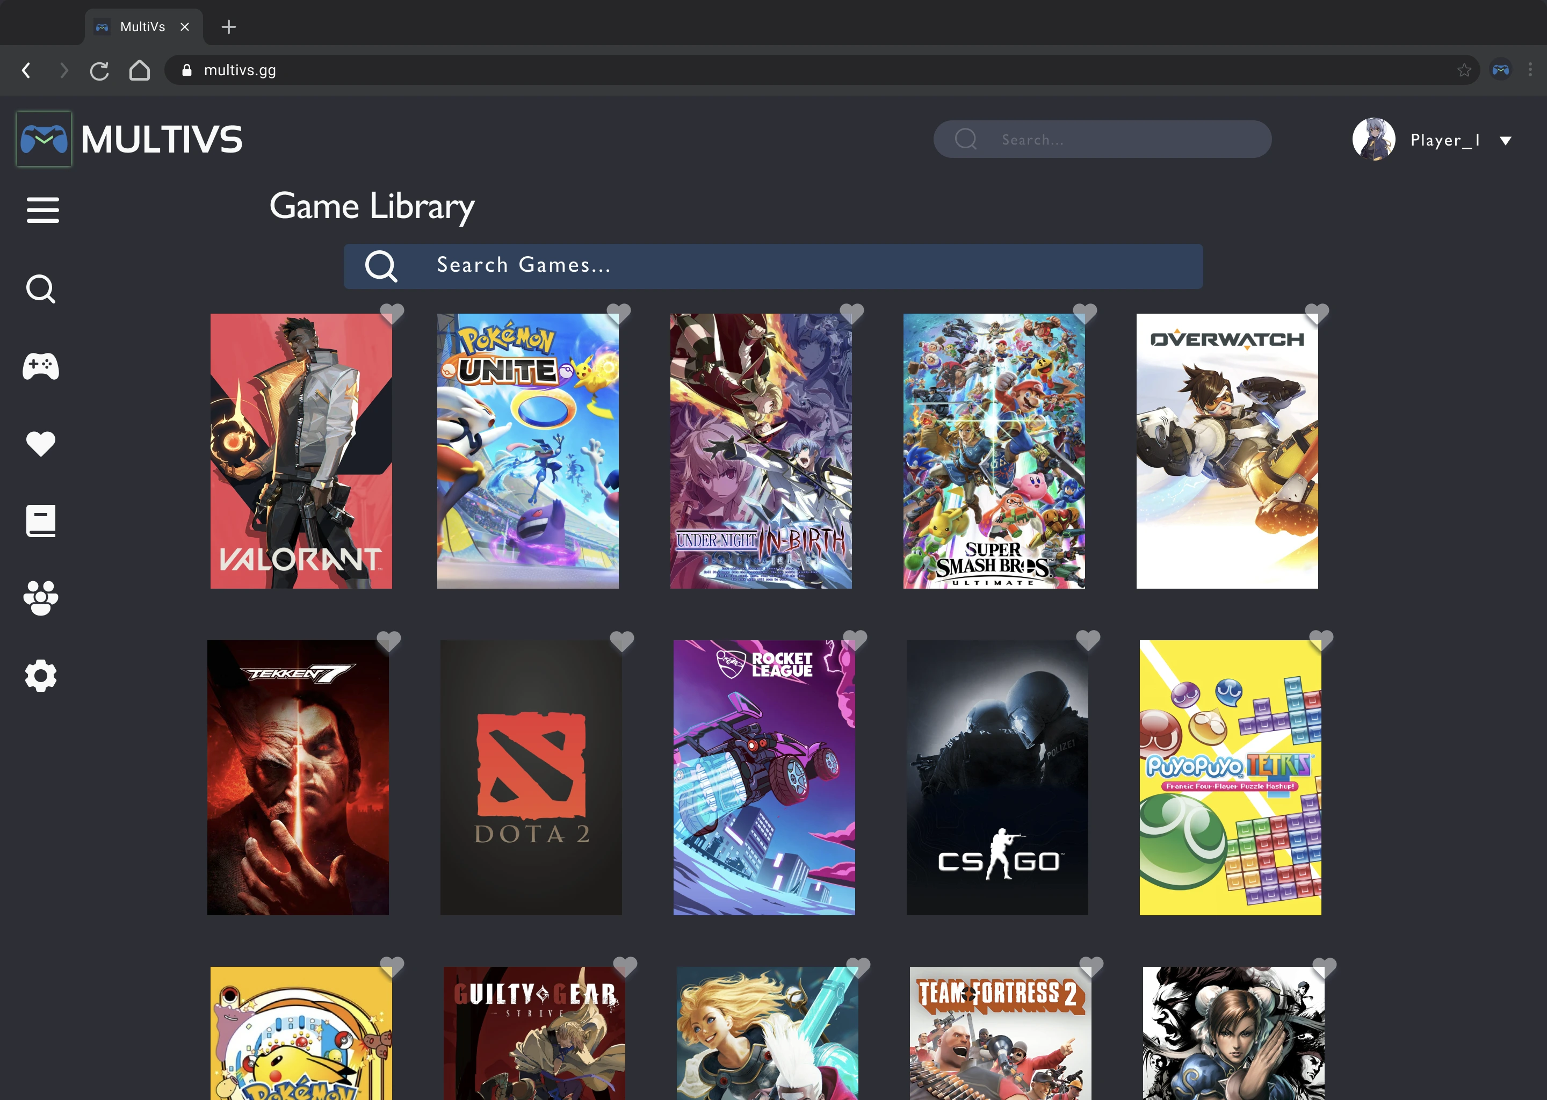Click the Player_1 username text
Screen dimensions: 1547x1100
pos(1445,140)
